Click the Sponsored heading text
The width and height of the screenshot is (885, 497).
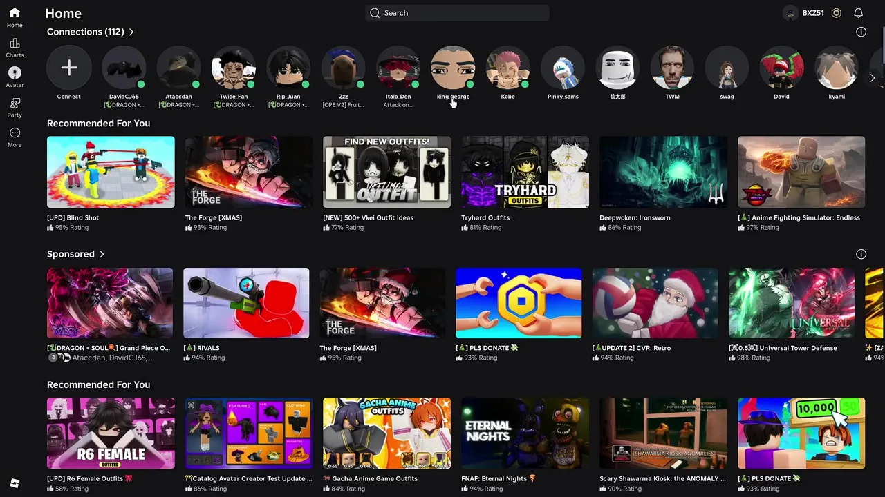[x=71, y=254]
